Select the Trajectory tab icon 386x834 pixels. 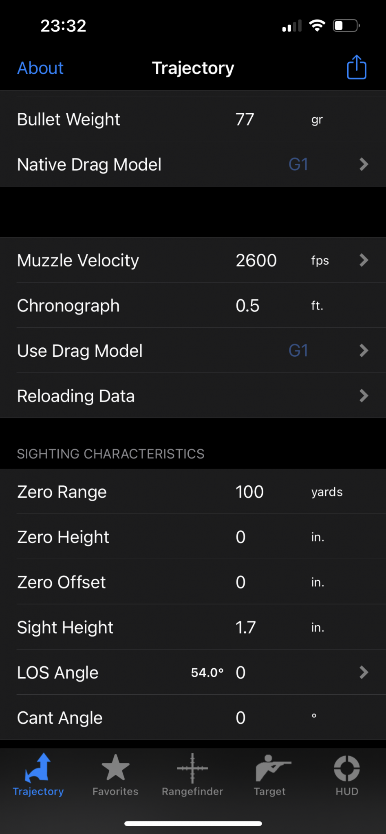38,775
